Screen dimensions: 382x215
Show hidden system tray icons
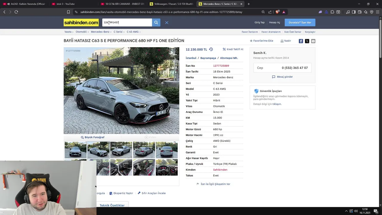pyautogui.click(x=346, y=211)
